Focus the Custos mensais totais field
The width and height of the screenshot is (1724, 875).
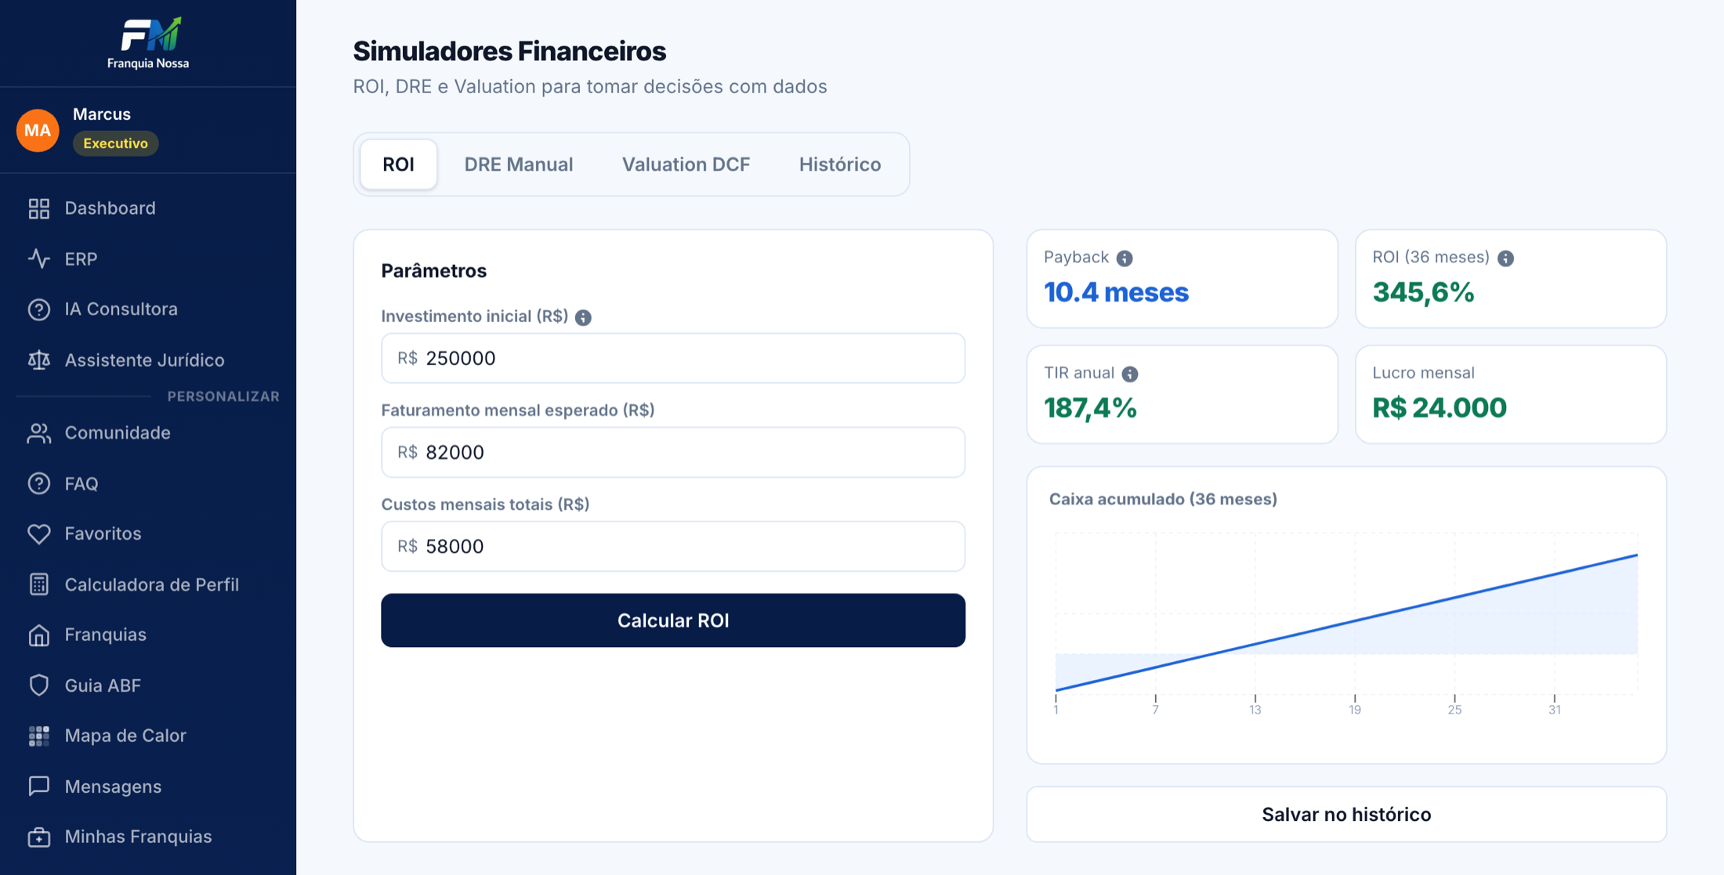673,546
